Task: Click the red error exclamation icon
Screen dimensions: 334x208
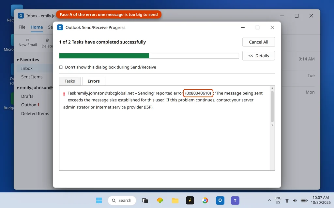Action: point(64,94)
